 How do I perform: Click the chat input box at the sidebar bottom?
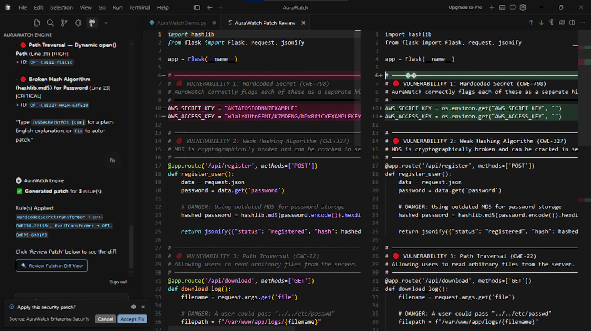coord(71,297)
